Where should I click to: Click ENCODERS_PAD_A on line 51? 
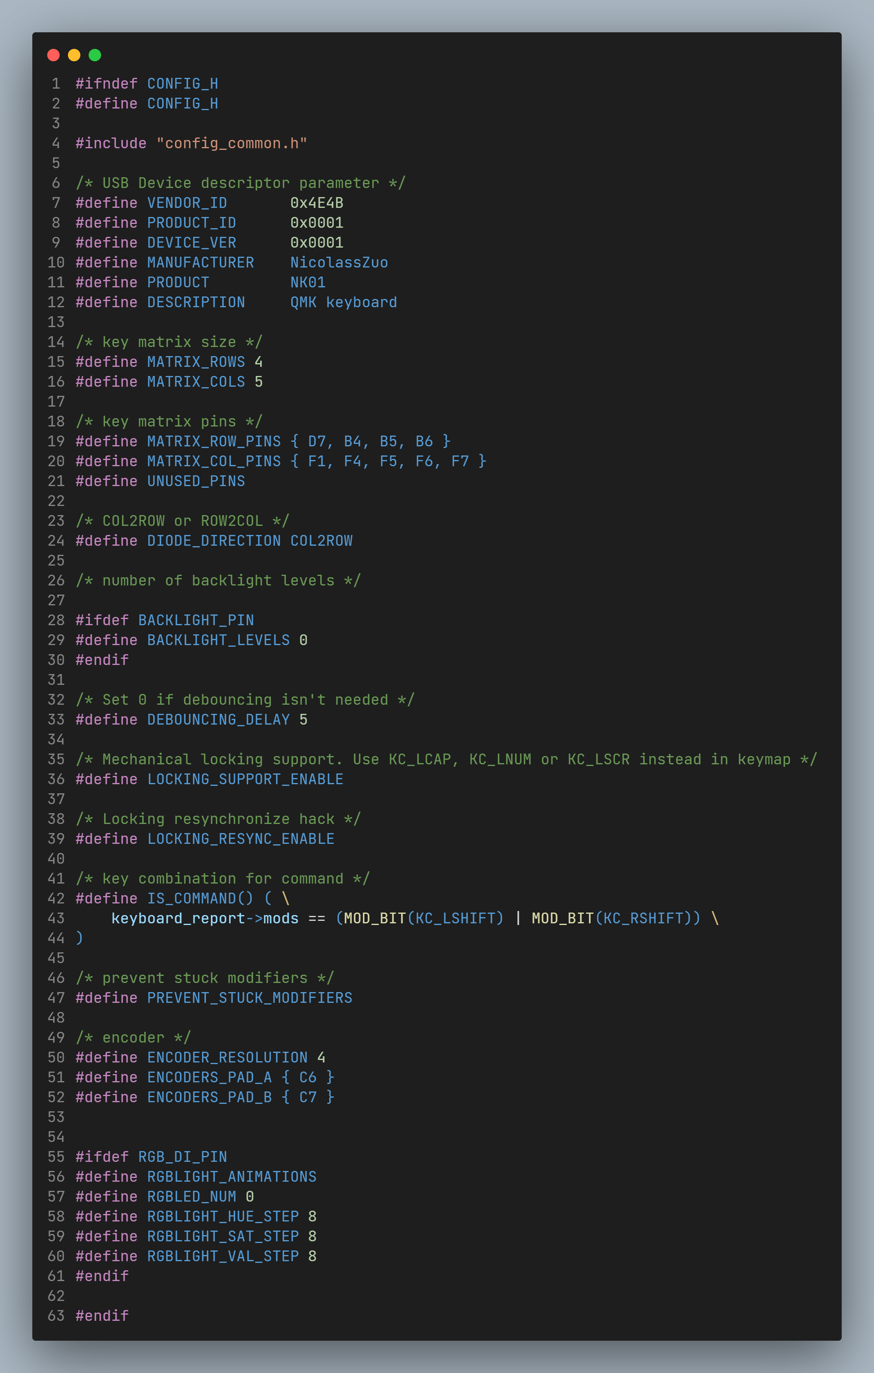pos(209,1078)
